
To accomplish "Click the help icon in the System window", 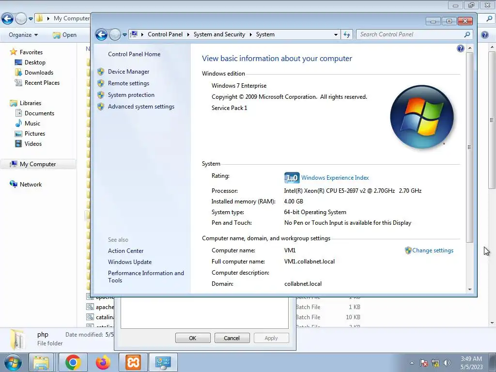I will tap(461, 48).
